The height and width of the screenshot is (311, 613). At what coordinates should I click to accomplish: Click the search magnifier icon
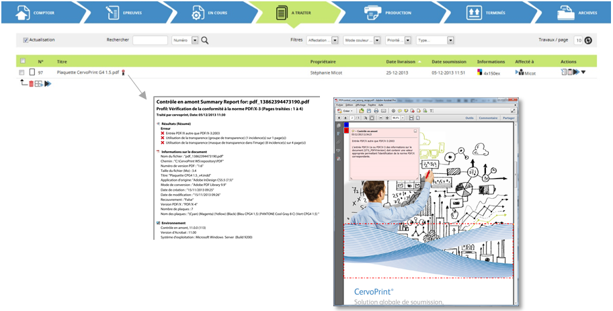point(205,40)
